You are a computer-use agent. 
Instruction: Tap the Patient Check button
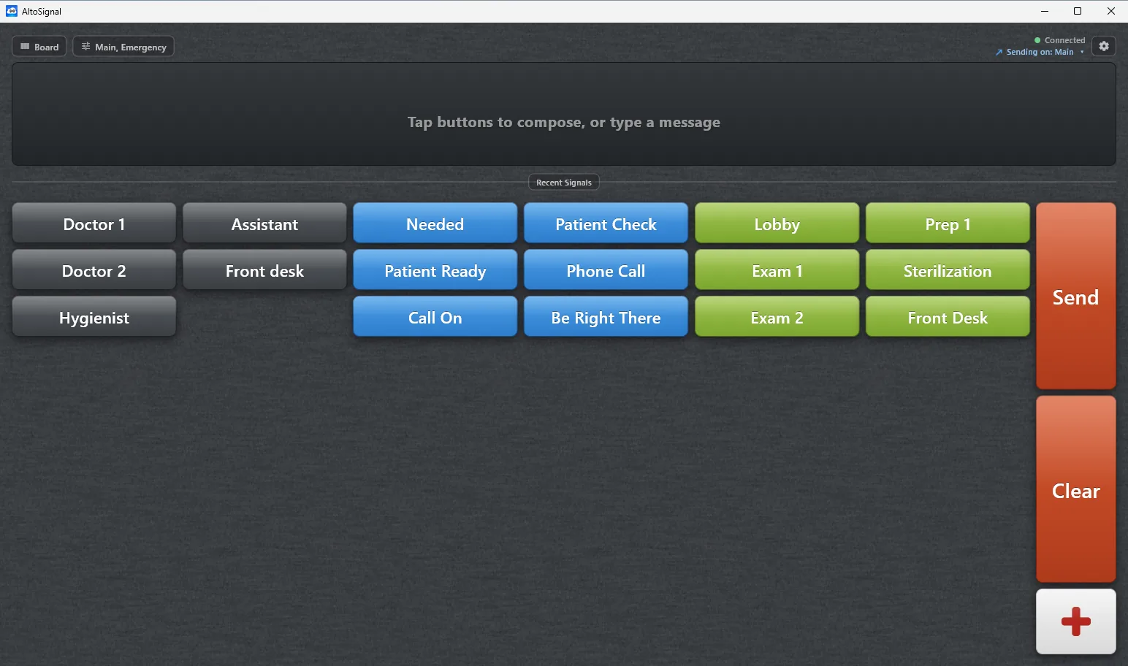606,223
